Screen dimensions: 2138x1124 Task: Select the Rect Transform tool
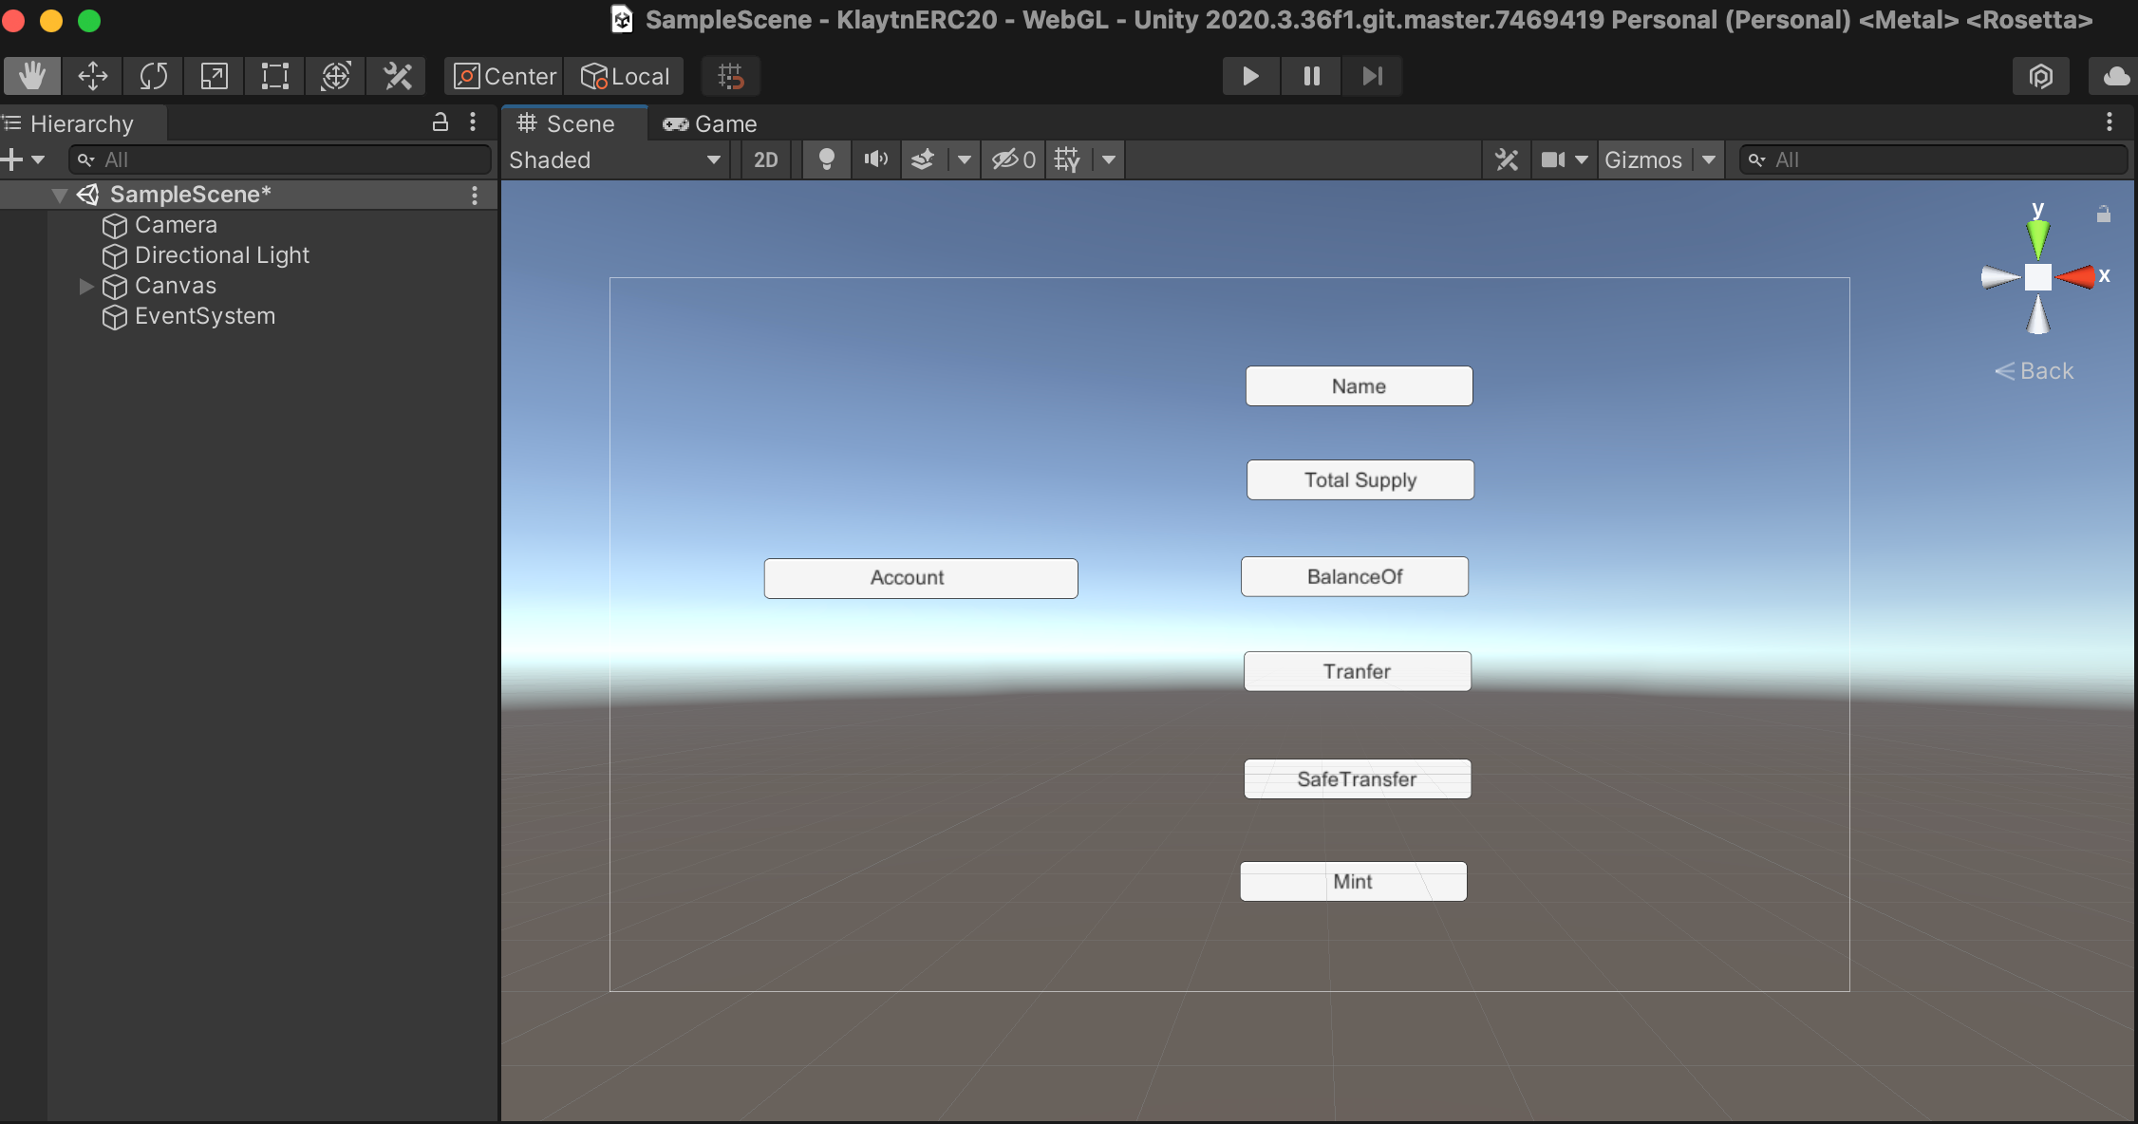[274, 76]
